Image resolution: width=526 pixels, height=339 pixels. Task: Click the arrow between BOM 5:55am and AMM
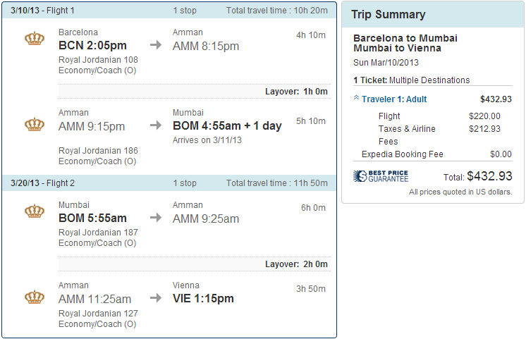(x=156, y=218)
